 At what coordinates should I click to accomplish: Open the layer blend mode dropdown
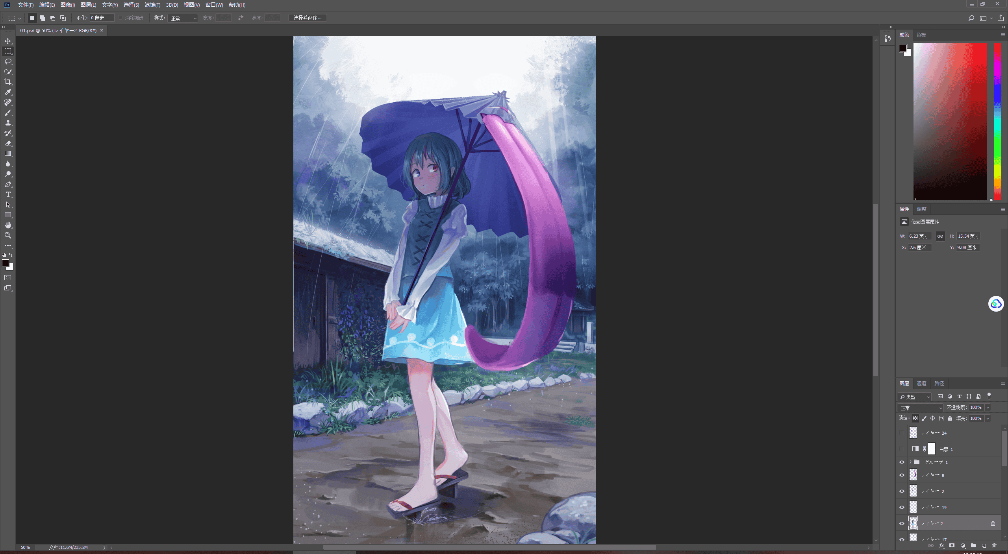pyautogui.click(x=921, y=408)
